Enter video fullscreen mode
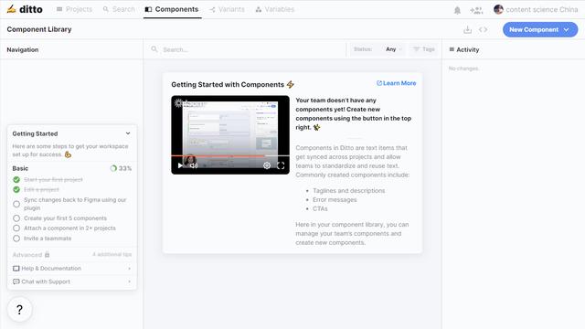The image size is (585, 329). (x=281, y=165)
